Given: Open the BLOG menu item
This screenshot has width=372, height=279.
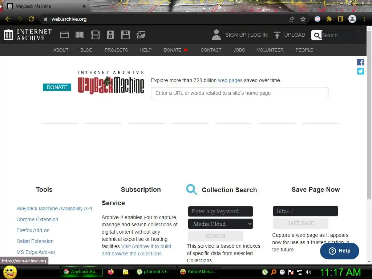Looking at the screenshot, I should pyautogui.click(x=86, y=50).
